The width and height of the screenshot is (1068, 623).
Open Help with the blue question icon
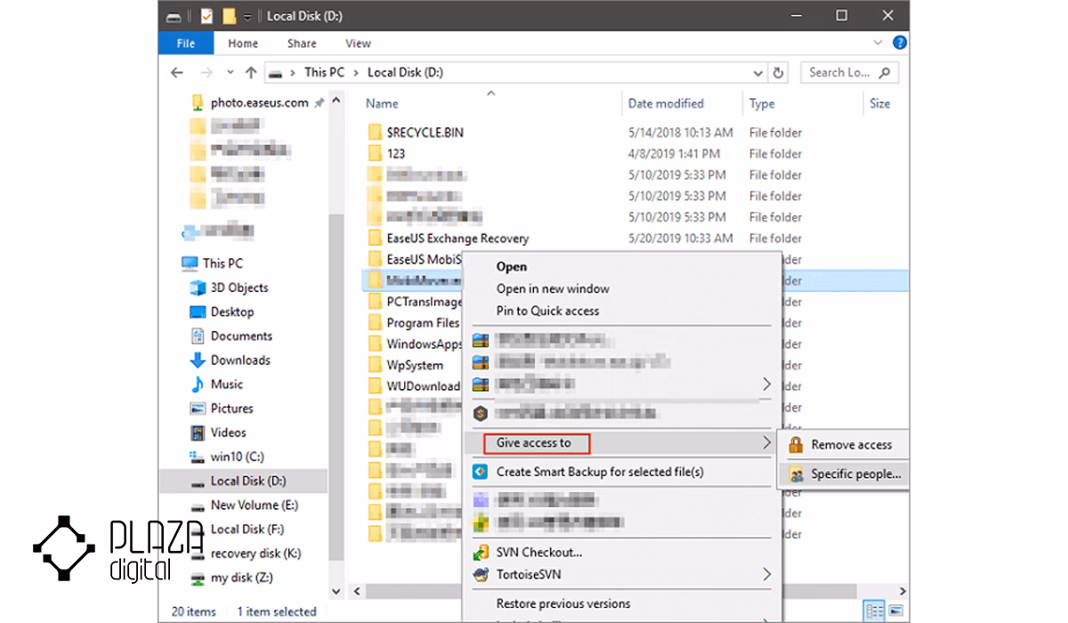900,43
